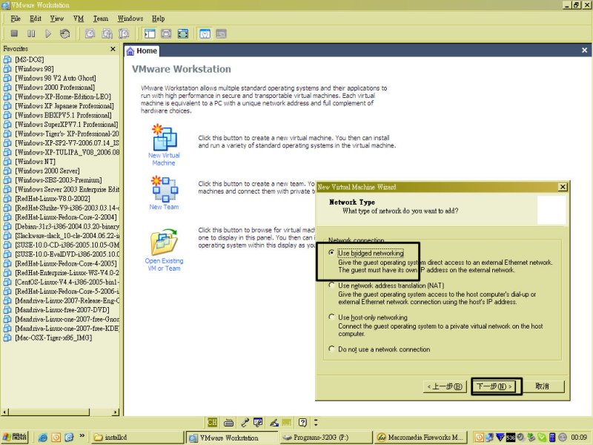The width and height of the screenshot is (593, 445).
Task: Click the Console view toolbar icon
Action: (221, 33)
